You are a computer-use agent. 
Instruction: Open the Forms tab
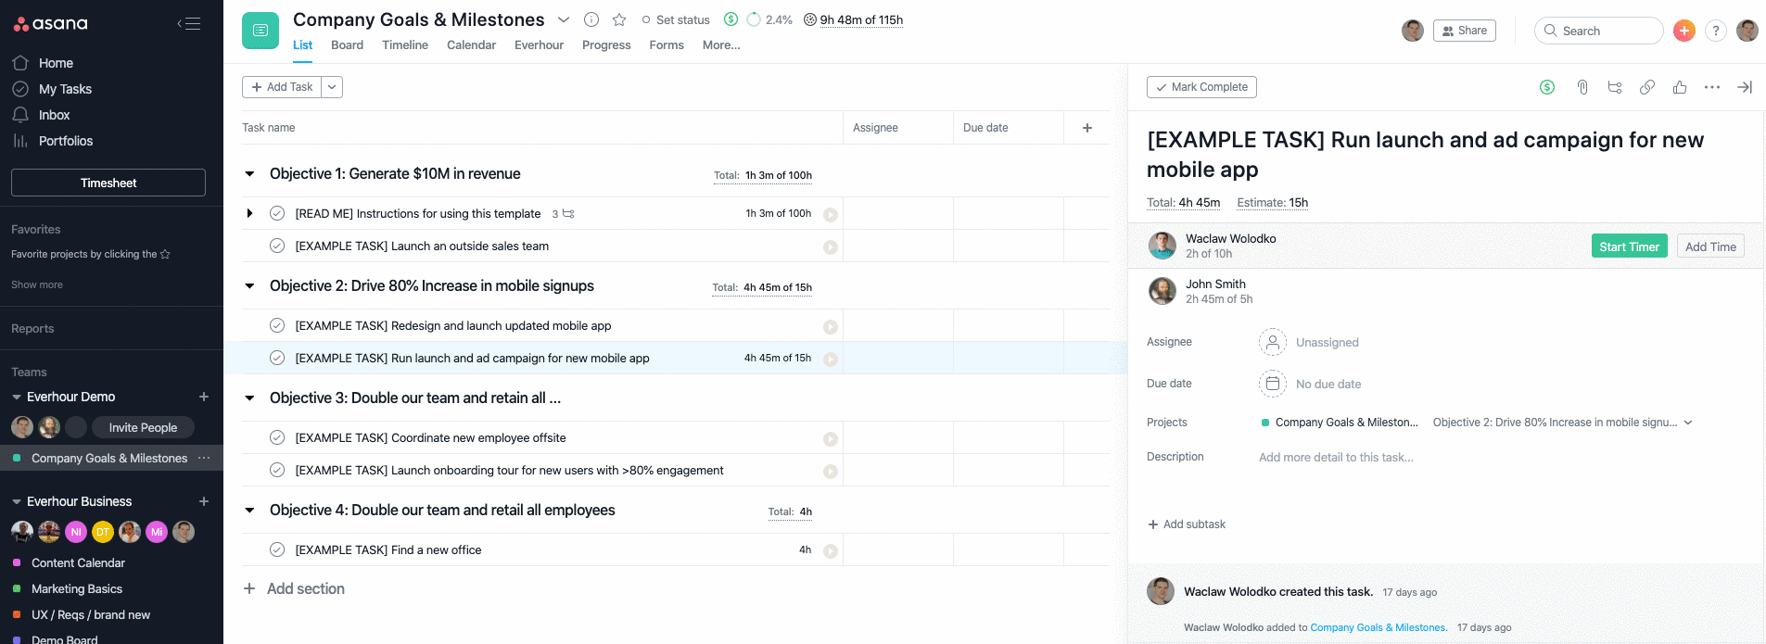click(667, 44)
